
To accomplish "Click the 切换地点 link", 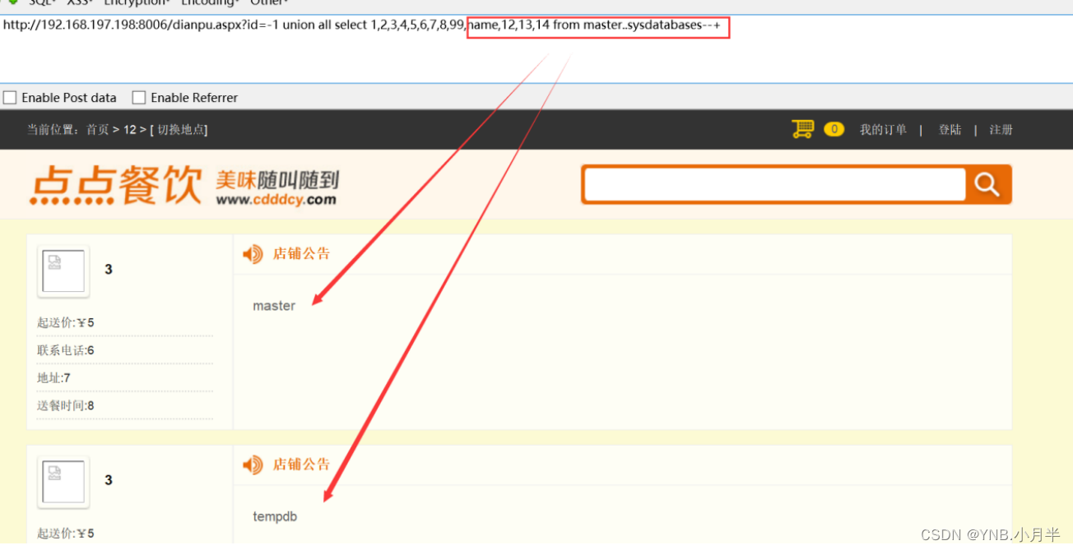I will click(180, 130).
